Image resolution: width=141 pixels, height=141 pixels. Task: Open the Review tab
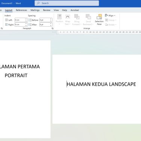pos(47,10)
